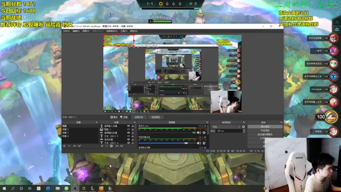Screen dimensions: 341x192
Task: Adjust the 麦克风/Aux volume slider
Action: (167, 133)
